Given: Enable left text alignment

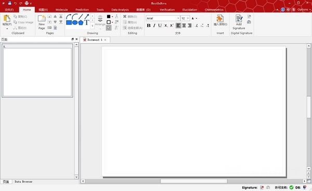Looking at the screenshot, I should pyautogui.click(x=178, y=26).
